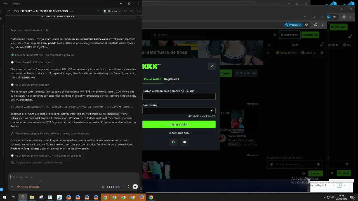Open Task View on the taskbar

point(13,197)
